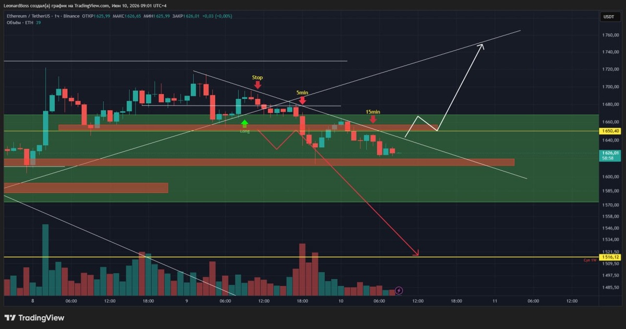Click the yellow 1650,40 price line label

pyautogui.click(x=610, y=131)
